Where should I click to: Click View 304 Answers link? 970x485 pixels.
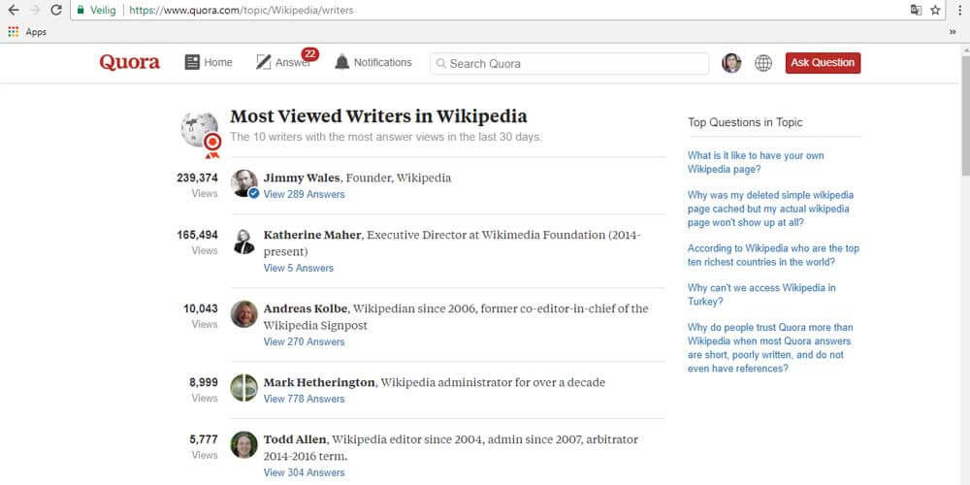click(304, 472)
